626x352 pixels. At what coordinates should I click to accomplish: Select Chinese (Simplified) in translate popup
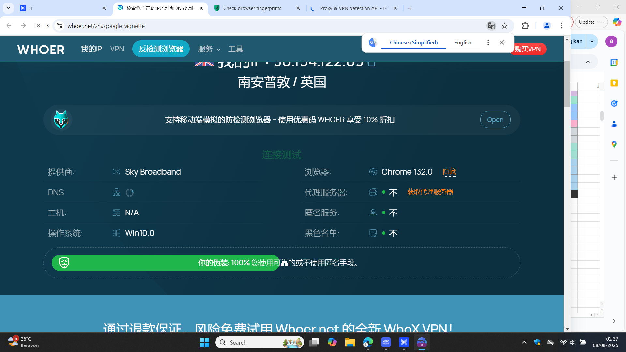pyautogui.click(x=413, y=43)
